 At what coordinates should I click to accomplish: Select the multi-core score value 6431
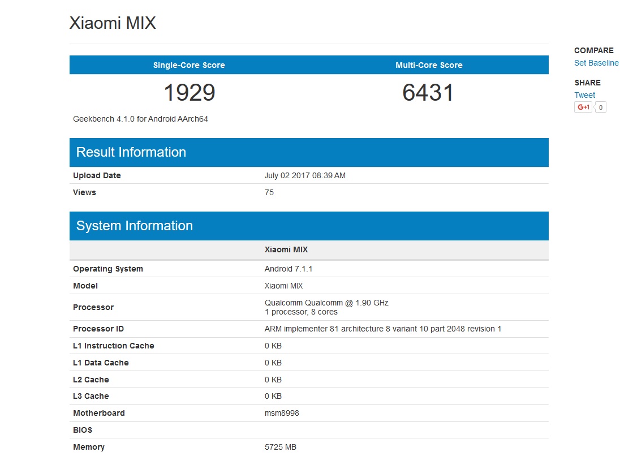pyautogui.click(x=428, y=93)
